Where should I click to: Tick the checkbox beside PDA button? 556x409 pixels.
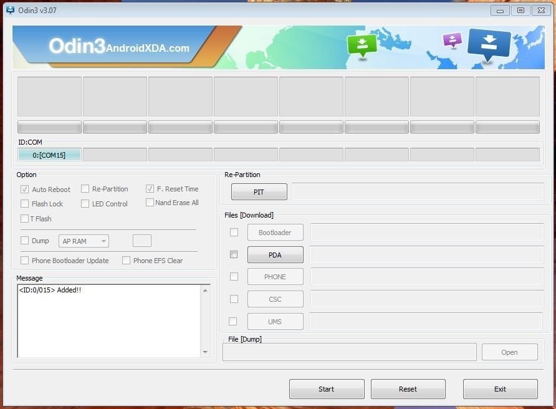point(234,254)
